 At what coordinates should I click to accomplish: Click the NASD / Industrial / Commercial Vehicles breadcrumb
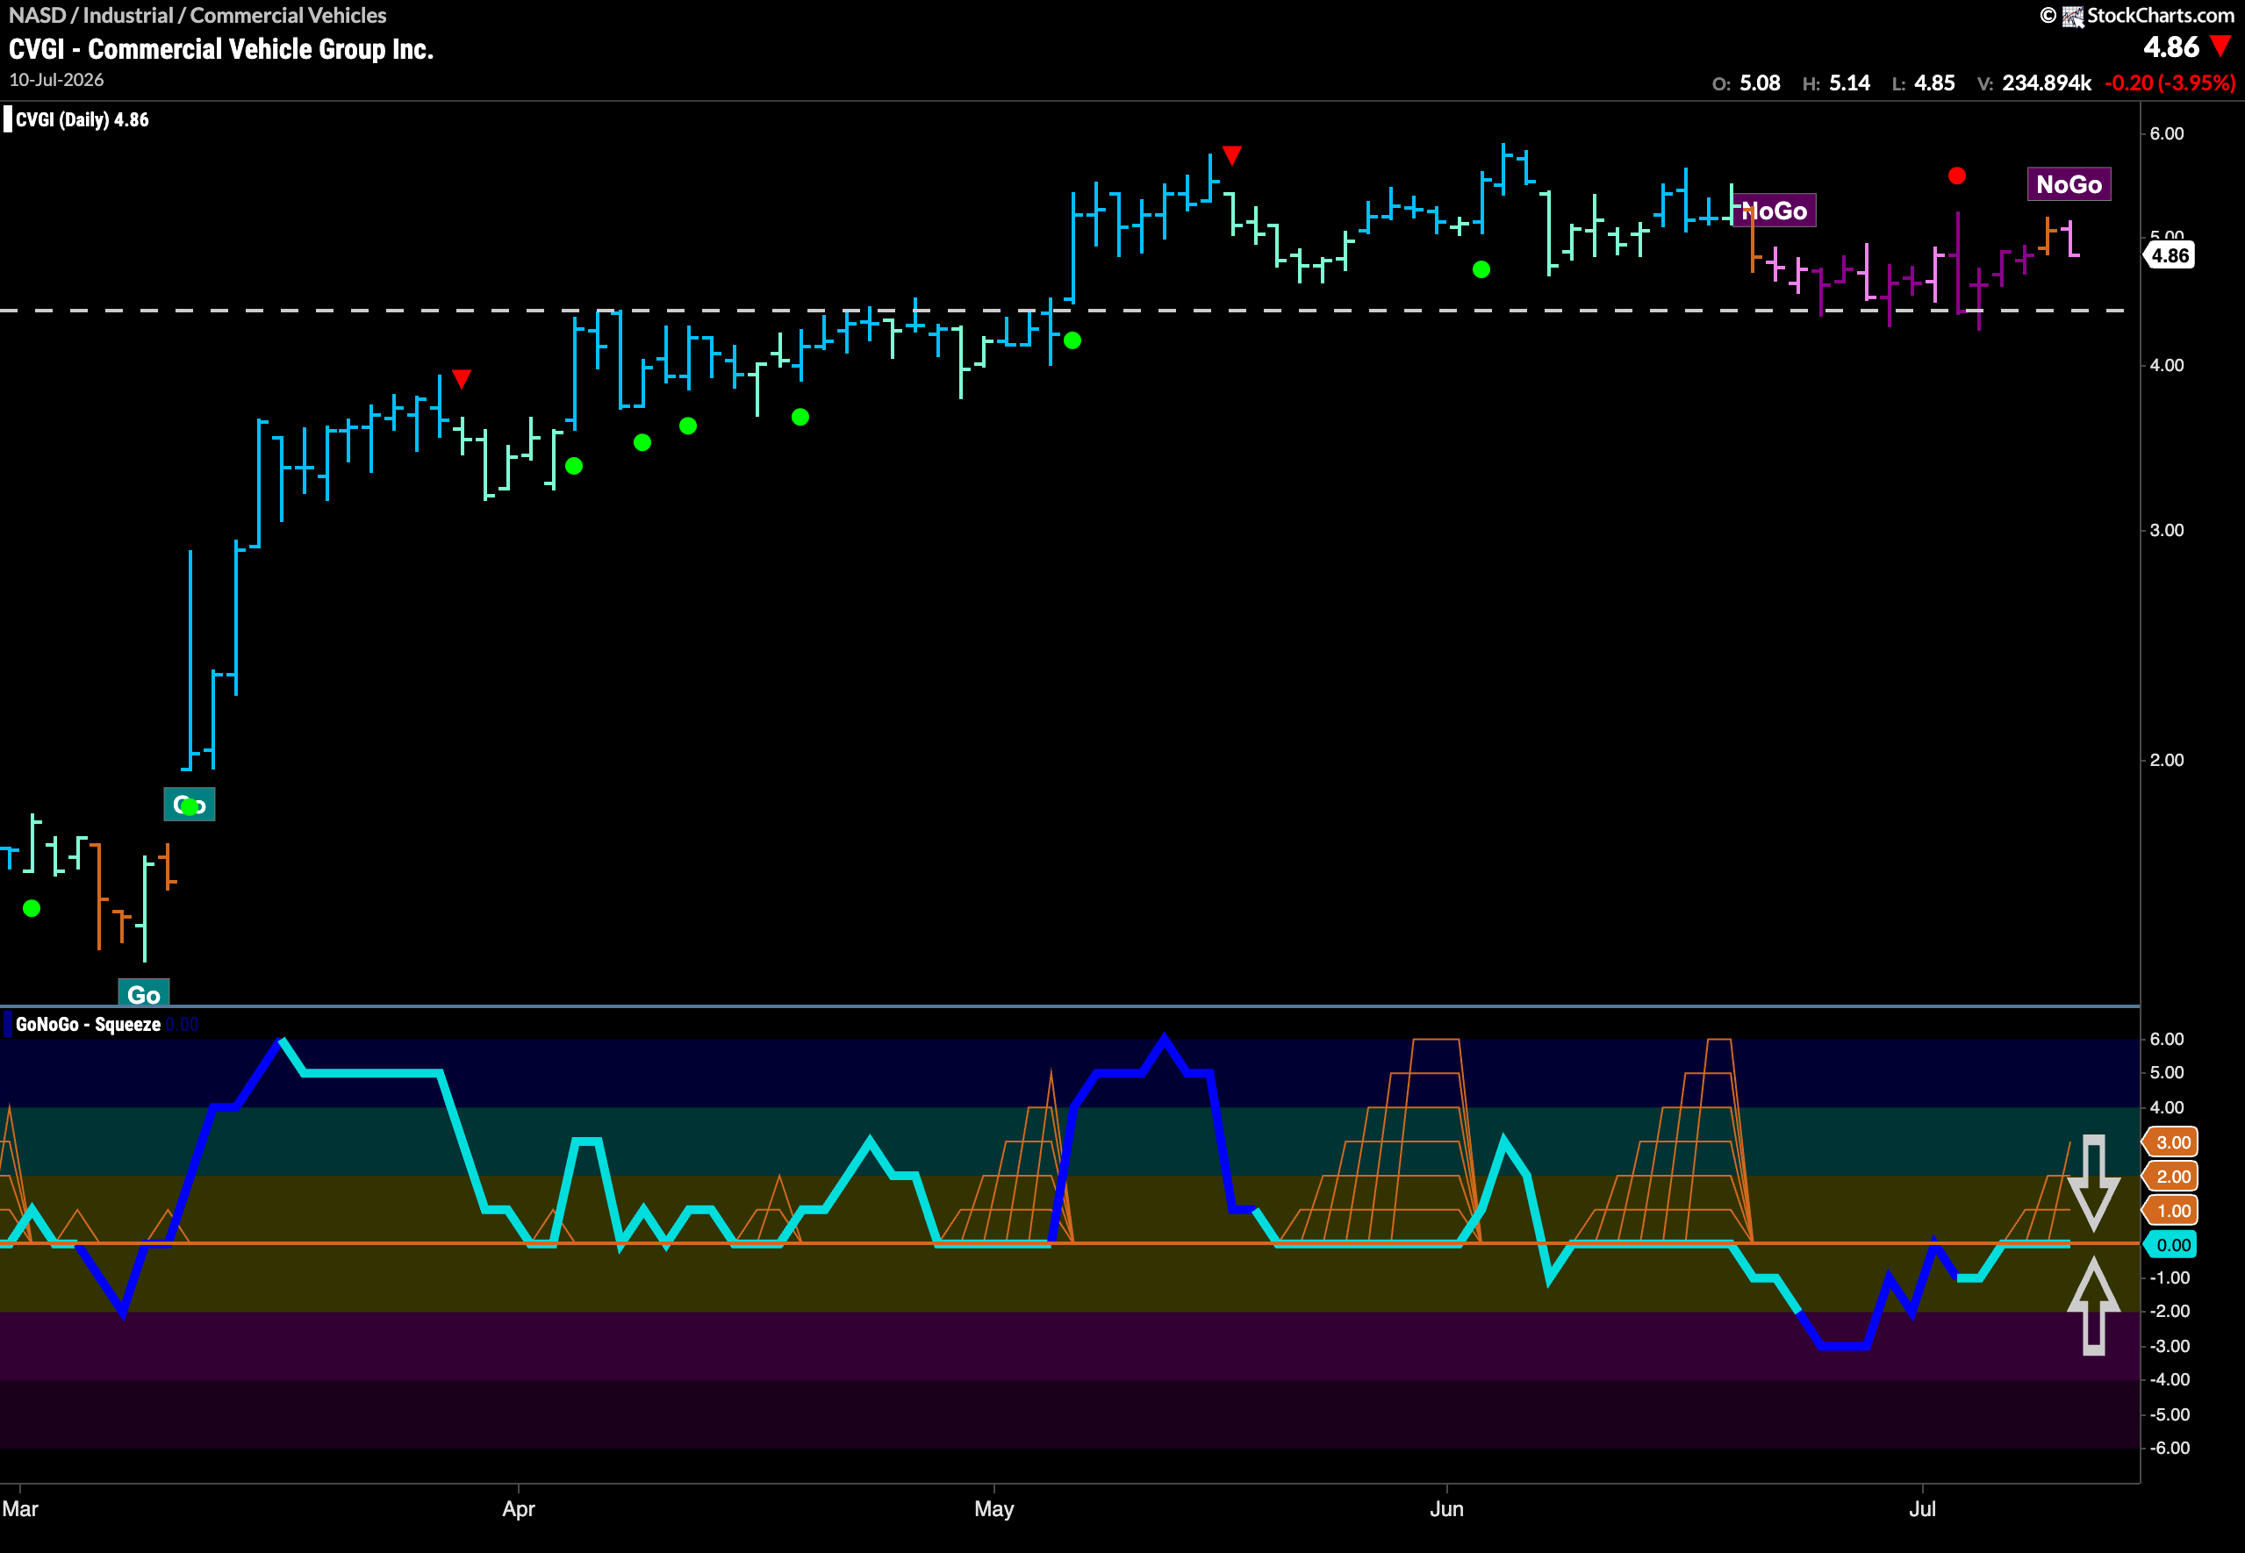(197, 16)
